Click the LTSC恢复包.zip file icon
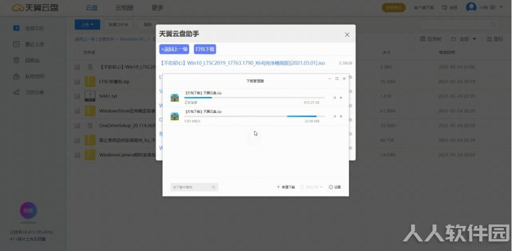 pos(90,82)
